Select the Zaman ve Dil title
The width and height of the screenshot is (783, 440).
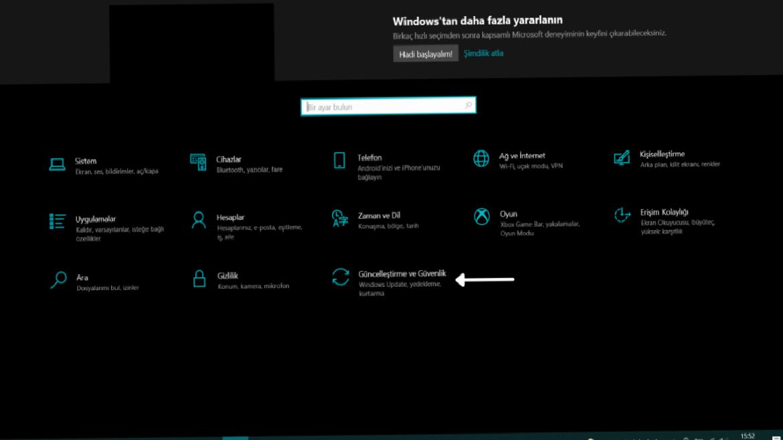[x=379, y=215]
